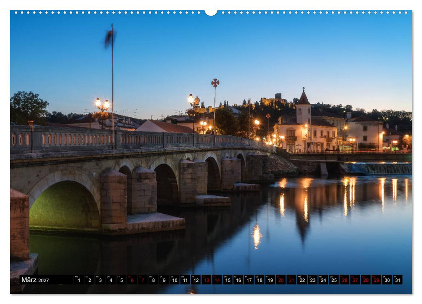The height and width of the screenshot is (304, 422).
Task: Select date 2 (Di) in the calendar strip
Action: (90, 280)
